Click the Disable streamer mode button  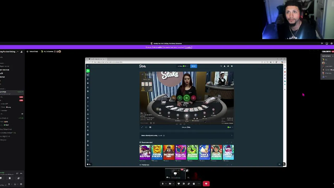coord(188,47)
